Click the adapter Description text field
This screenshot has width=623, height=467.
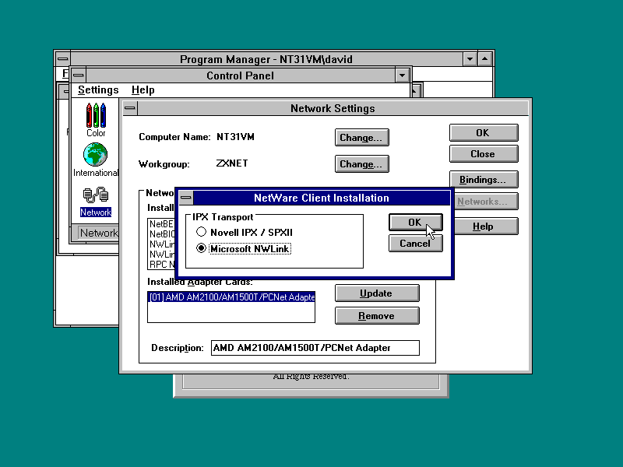[315, 348]
